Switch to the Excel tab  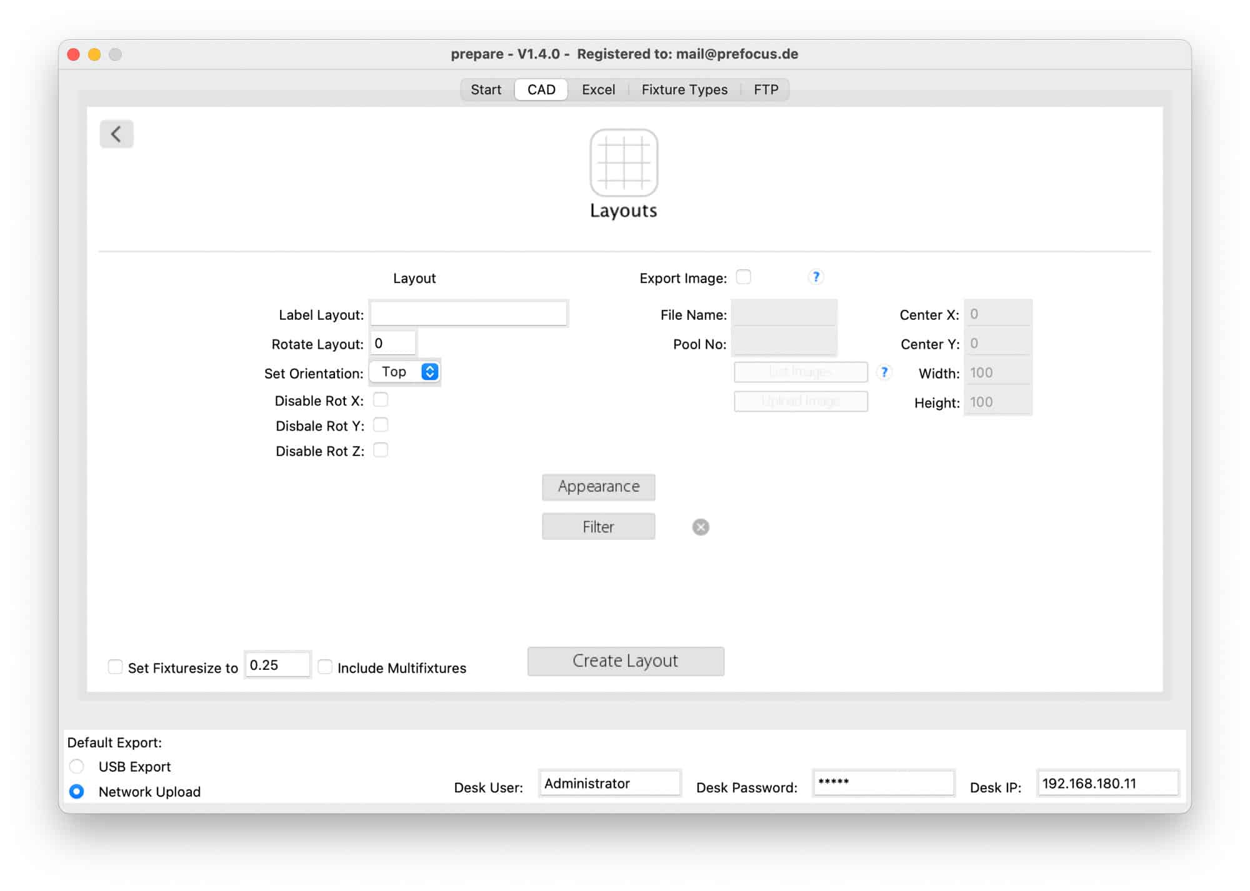tap(598, 89)
